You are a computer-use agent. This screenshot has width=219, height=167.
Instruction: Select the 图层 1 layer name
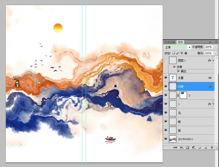tap(182, 61)
